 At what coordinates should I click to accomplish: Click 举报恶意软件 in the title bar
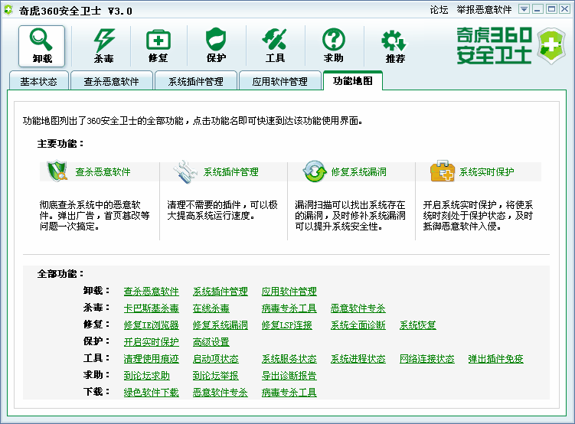pyautogui.click(x=484, y=10)
